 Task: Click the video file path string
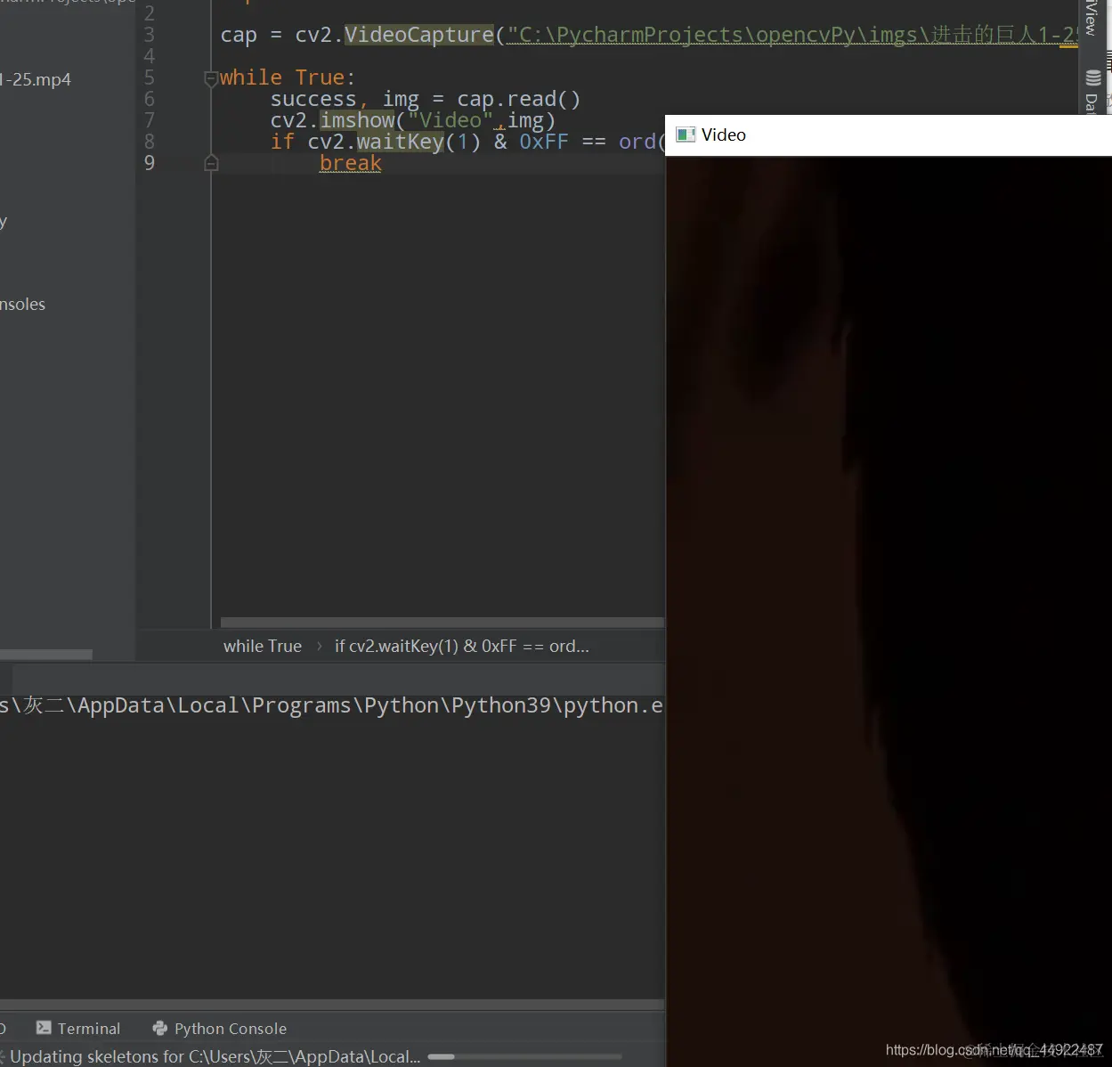(792, 35)
